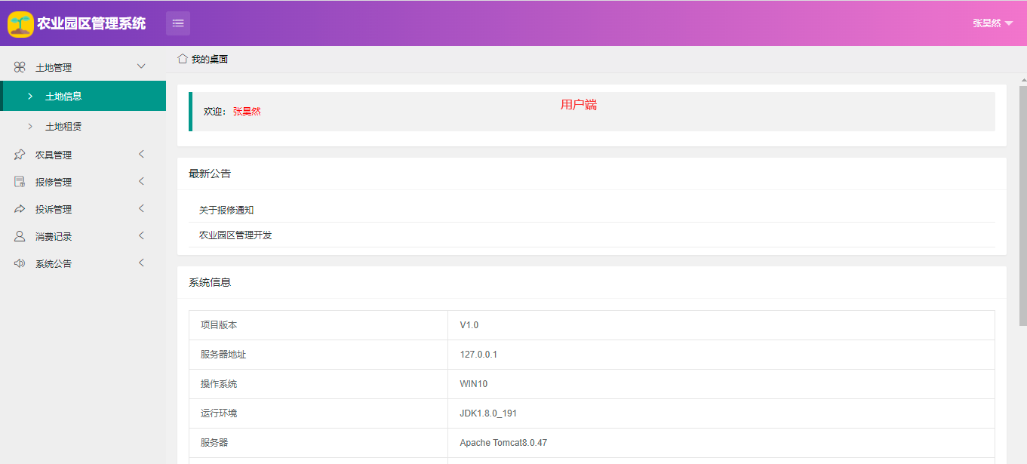Click the system announcement speaker icon
The image size is (1027, 464).
(20, 263)
